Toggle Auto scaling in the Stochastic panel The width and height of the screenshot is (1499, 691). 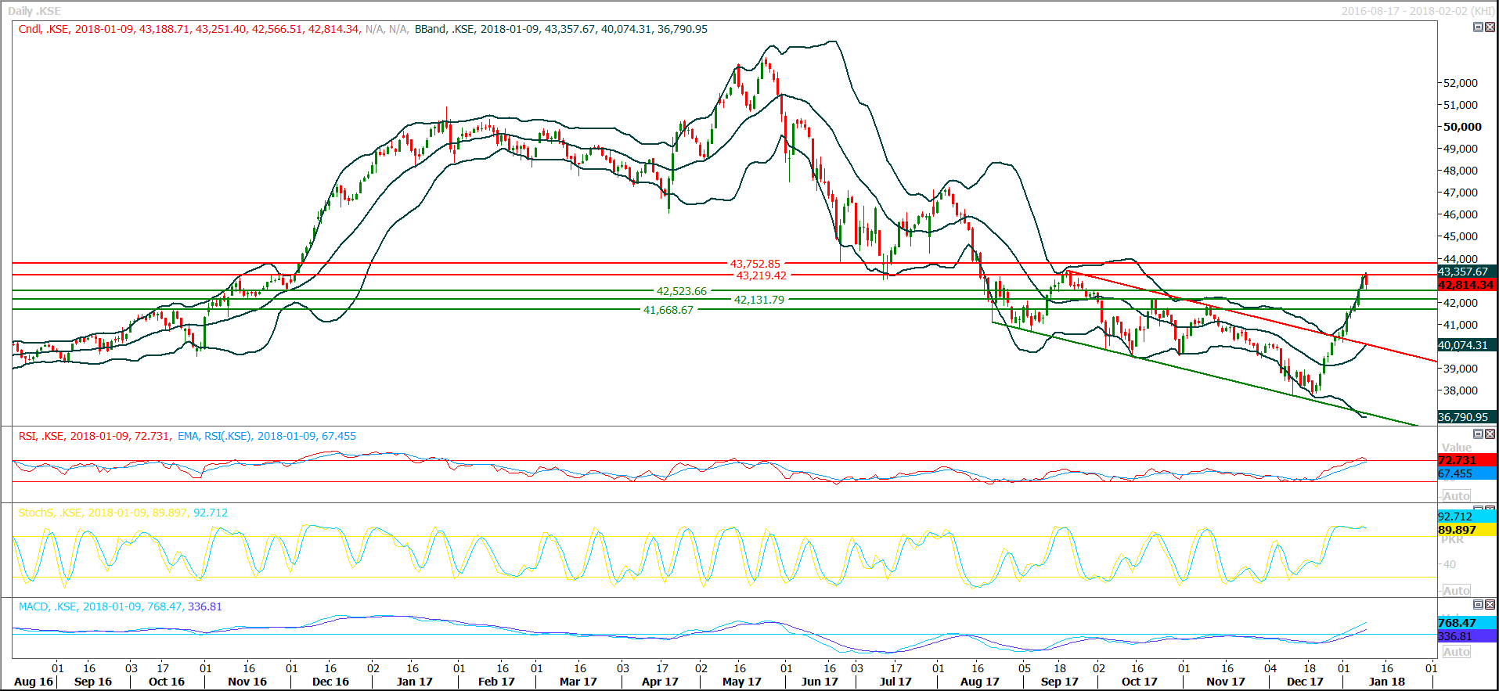click(x=1456, y=591)
